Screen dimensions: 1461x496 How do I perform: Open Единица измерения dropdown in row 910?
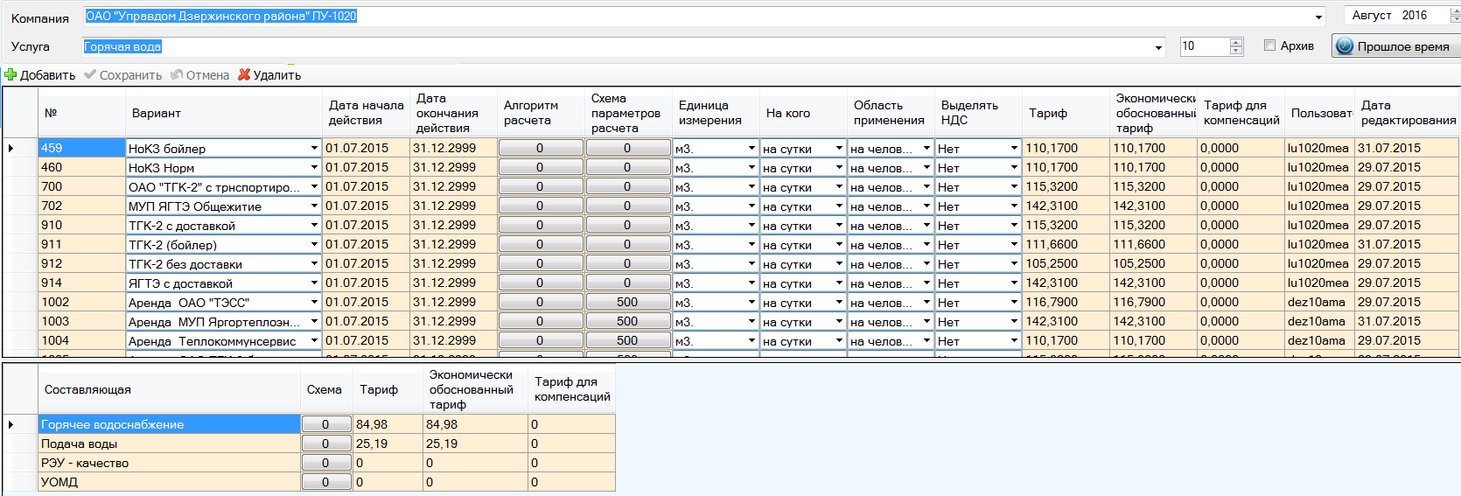(751, 226)
